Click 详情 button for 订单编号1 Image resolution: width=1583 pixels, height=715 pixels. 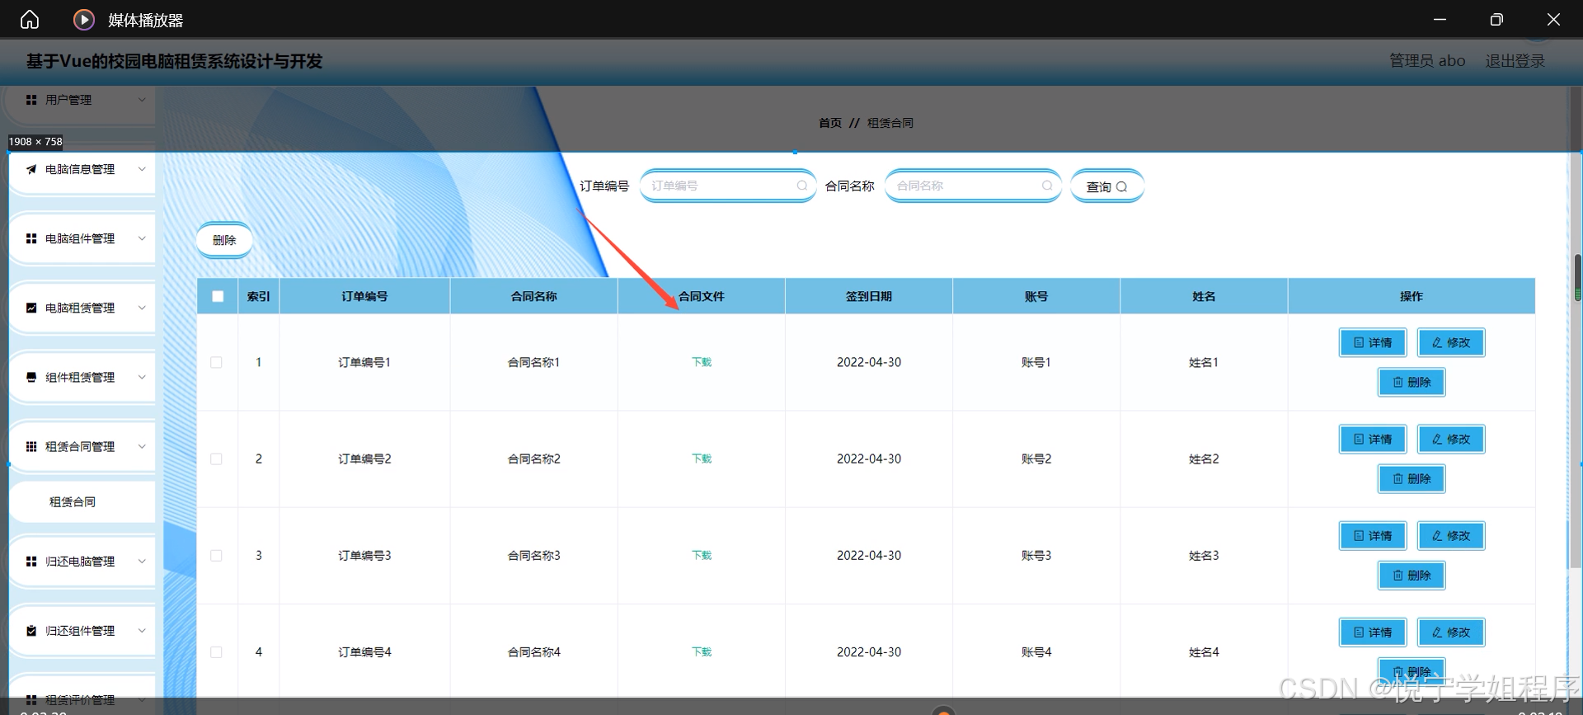click(x=1373, y=342)
